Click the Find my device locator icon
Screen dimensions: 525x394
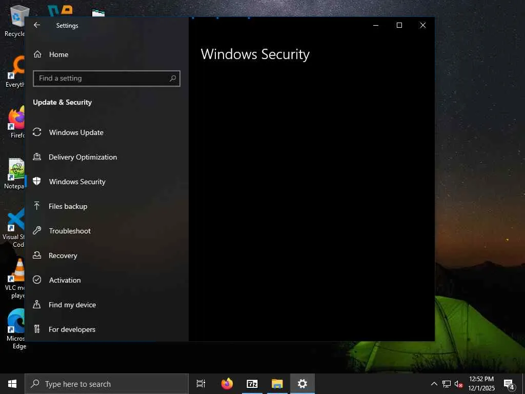37,304
